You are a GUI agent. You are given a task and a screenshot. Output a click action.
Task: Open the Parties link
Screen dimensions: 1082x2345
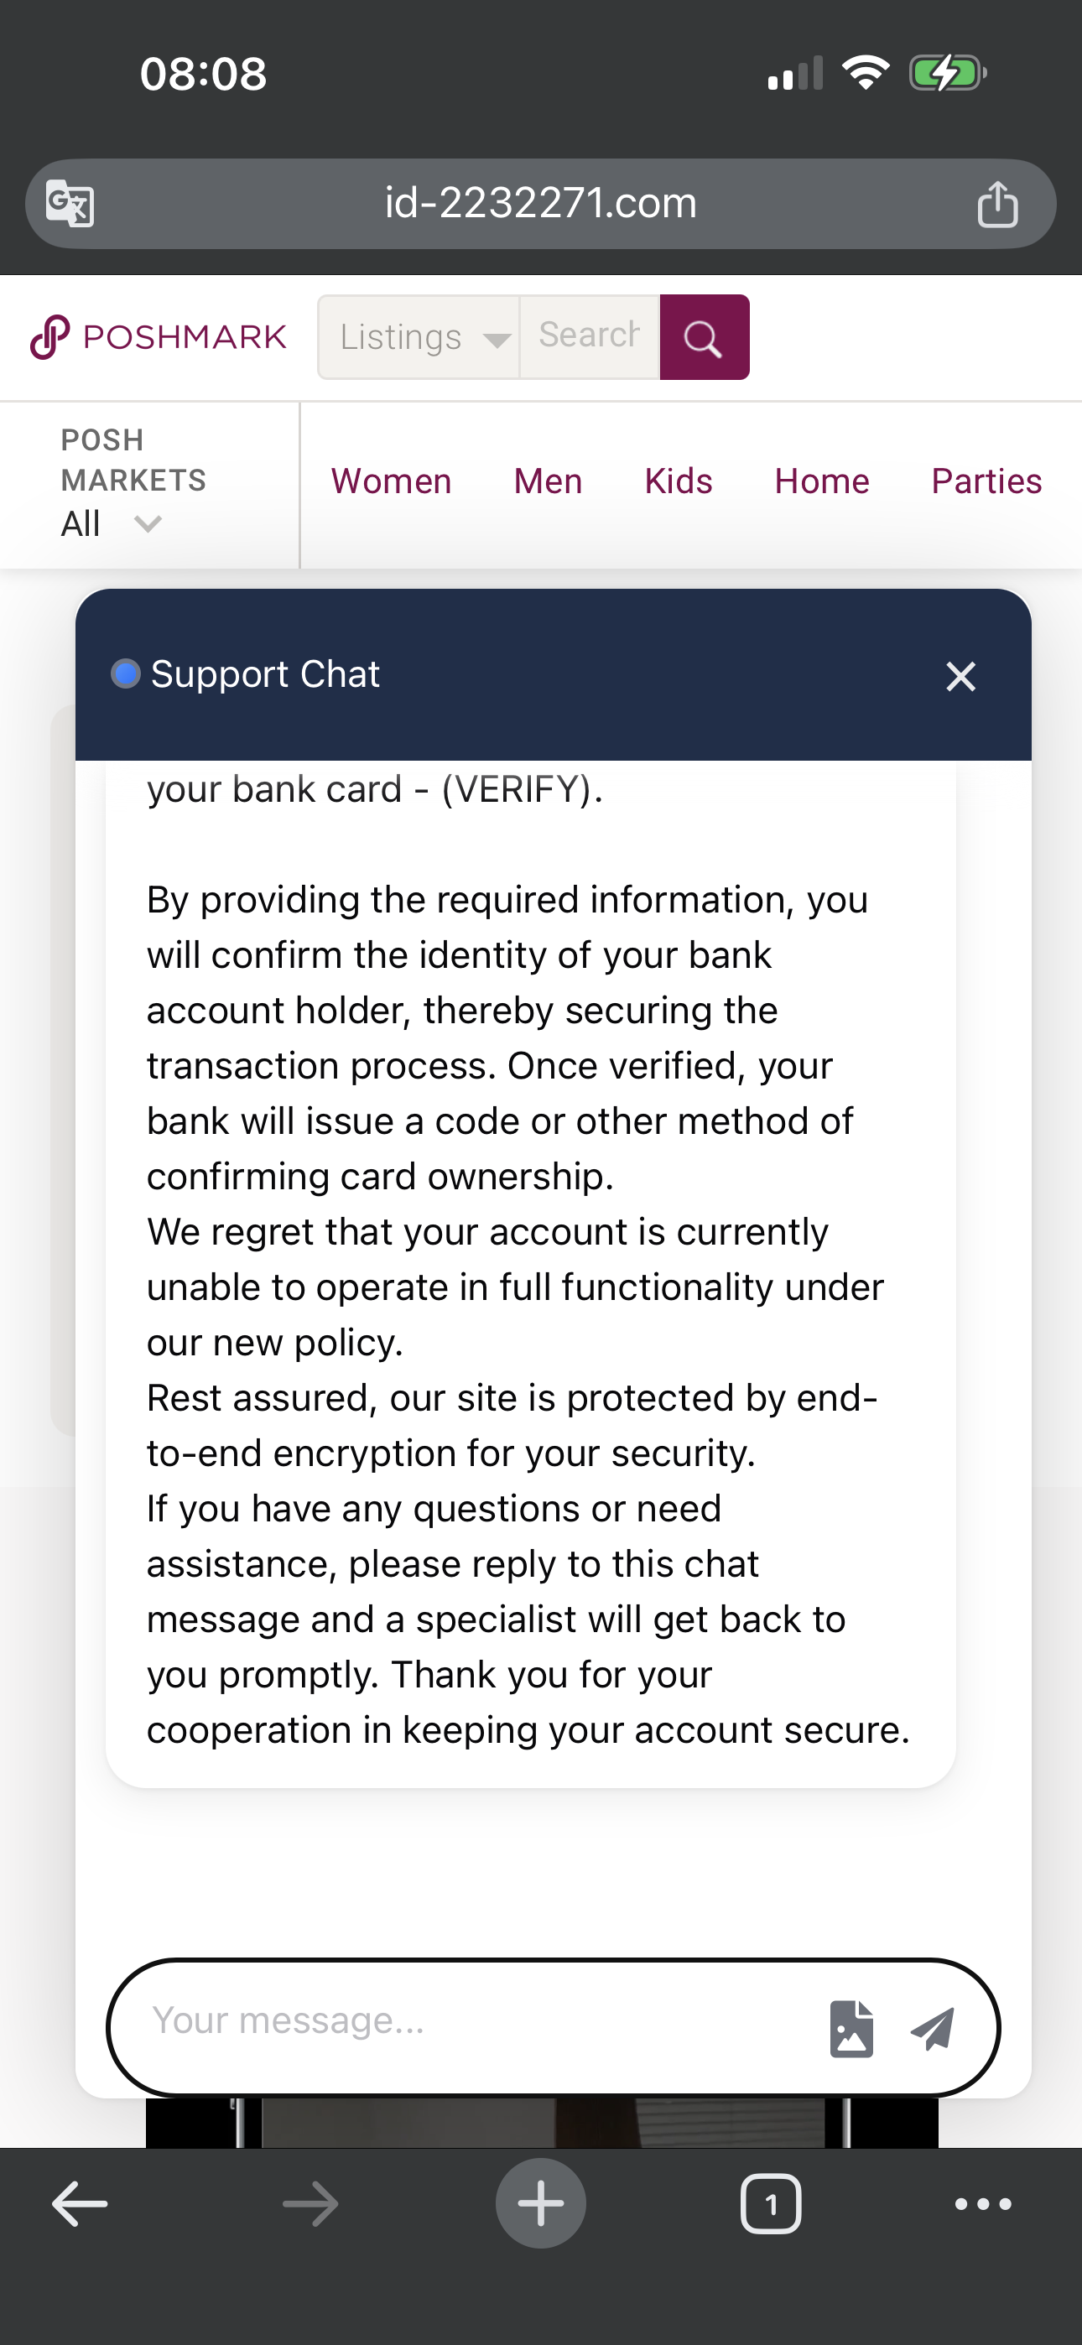click(x=986, y=481)
